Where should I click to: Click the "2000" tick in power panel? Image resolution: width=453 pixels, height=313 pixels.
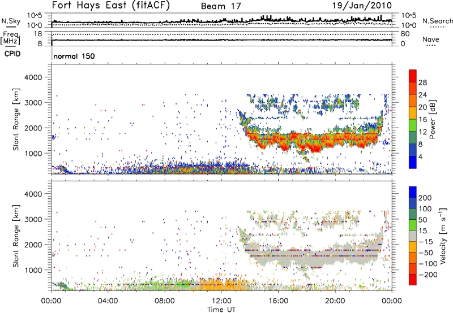[33, 128]
